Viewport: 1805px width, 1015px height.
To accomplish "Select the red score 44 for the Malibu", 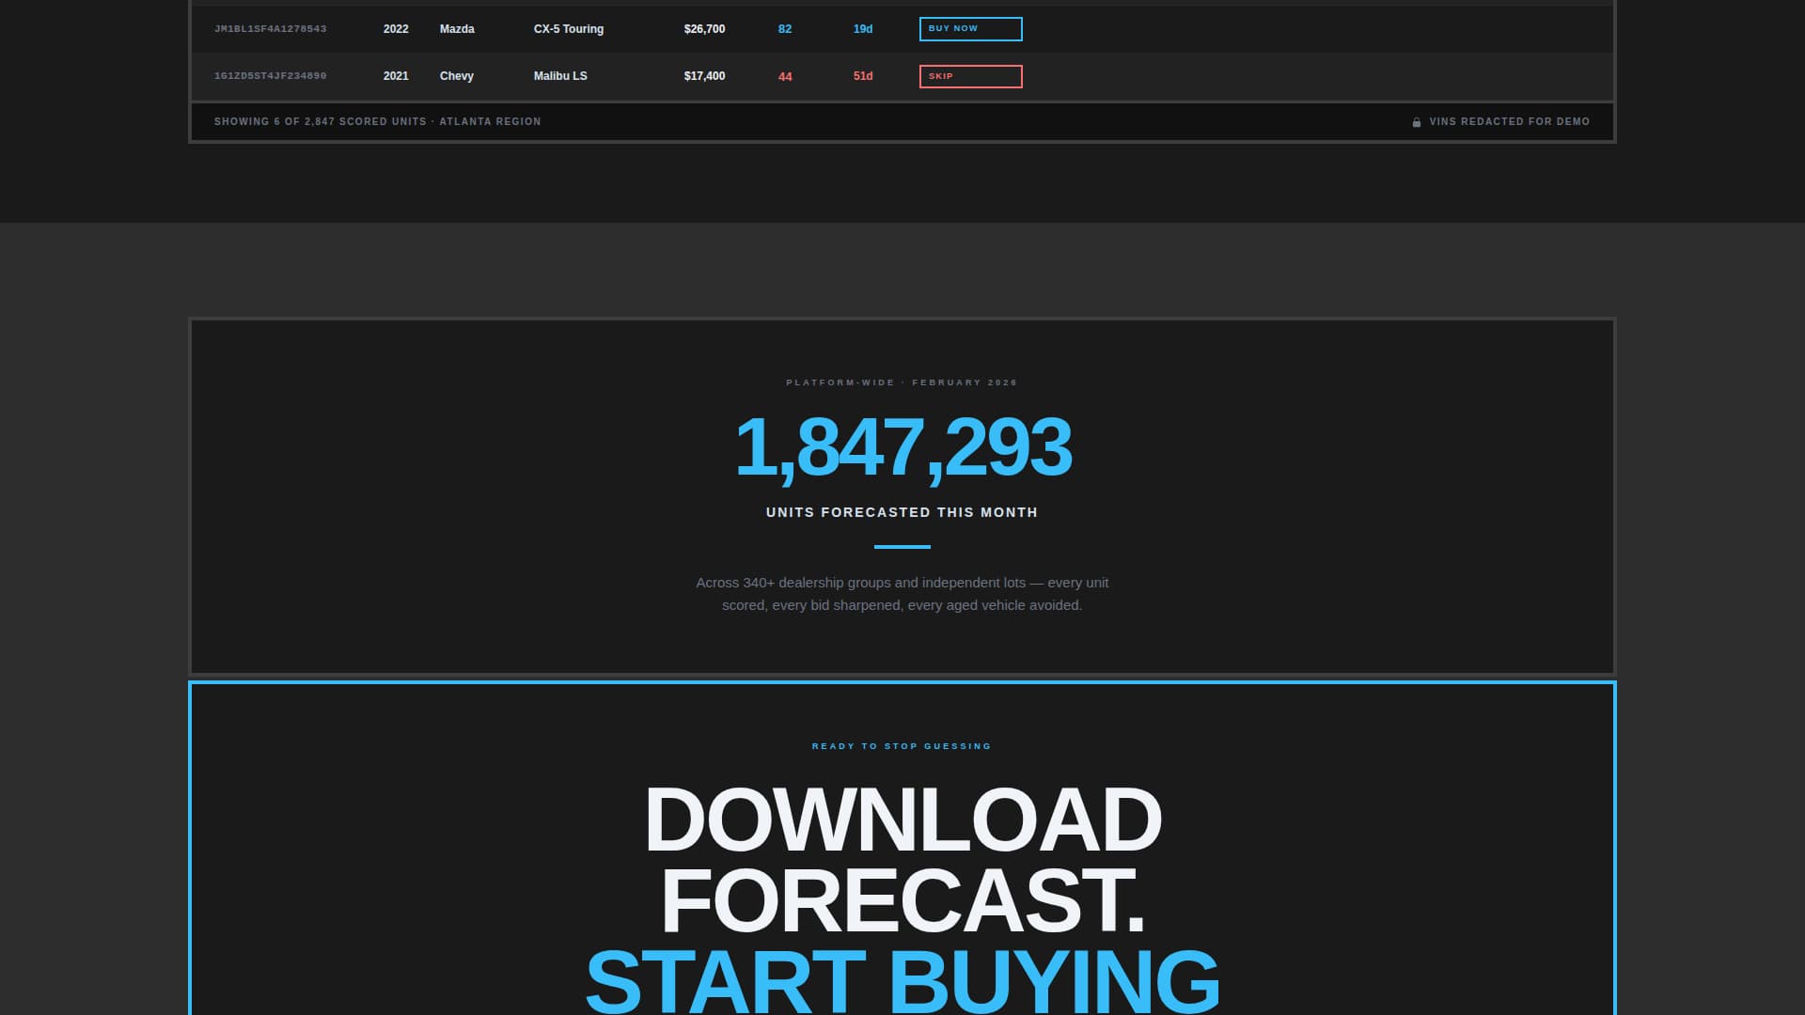I will 785,76.
